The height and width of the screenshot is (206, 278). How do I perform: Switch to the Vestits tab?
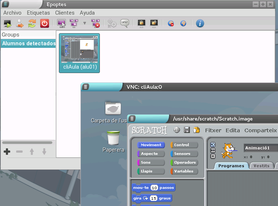(261, 166)
